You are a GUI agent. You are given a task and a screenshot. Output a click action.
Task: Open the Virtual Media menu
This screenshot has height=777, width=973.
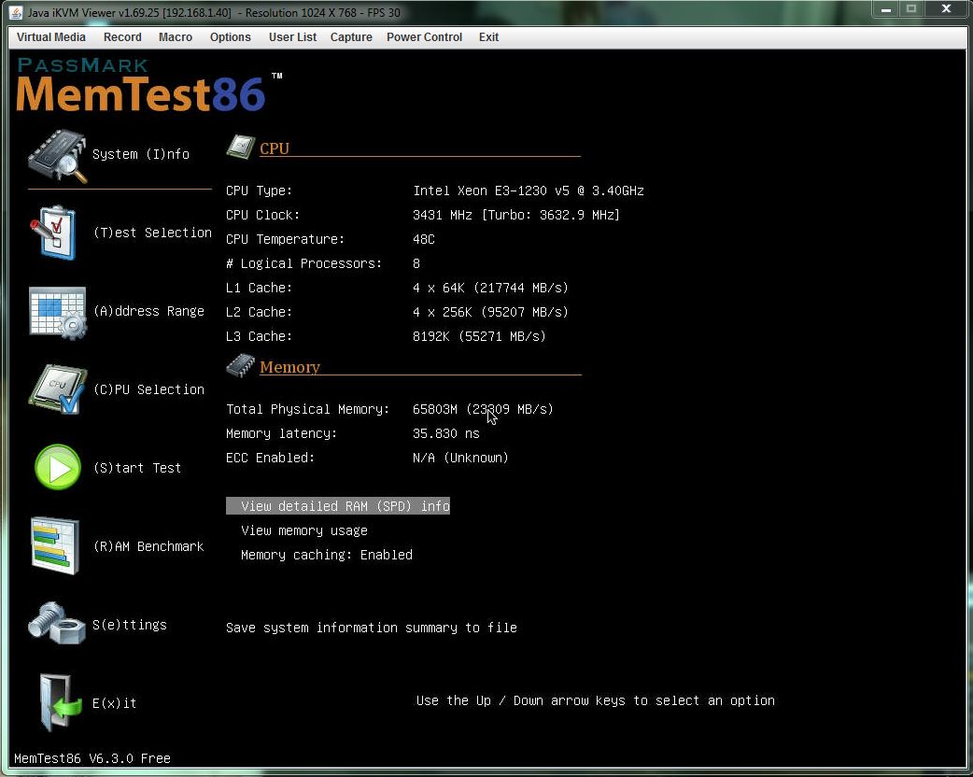coord(51,37)
